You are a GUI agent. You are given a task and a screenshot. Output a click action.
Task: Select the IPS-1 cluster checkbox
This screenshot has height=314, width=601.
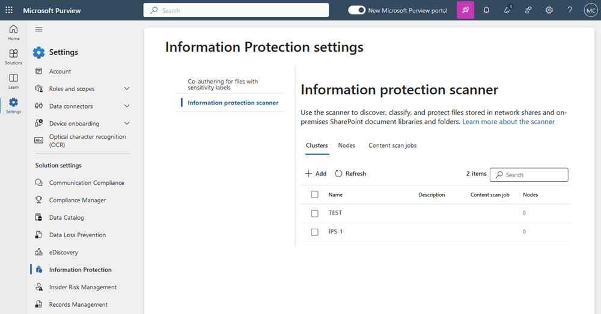pos(314,232)
